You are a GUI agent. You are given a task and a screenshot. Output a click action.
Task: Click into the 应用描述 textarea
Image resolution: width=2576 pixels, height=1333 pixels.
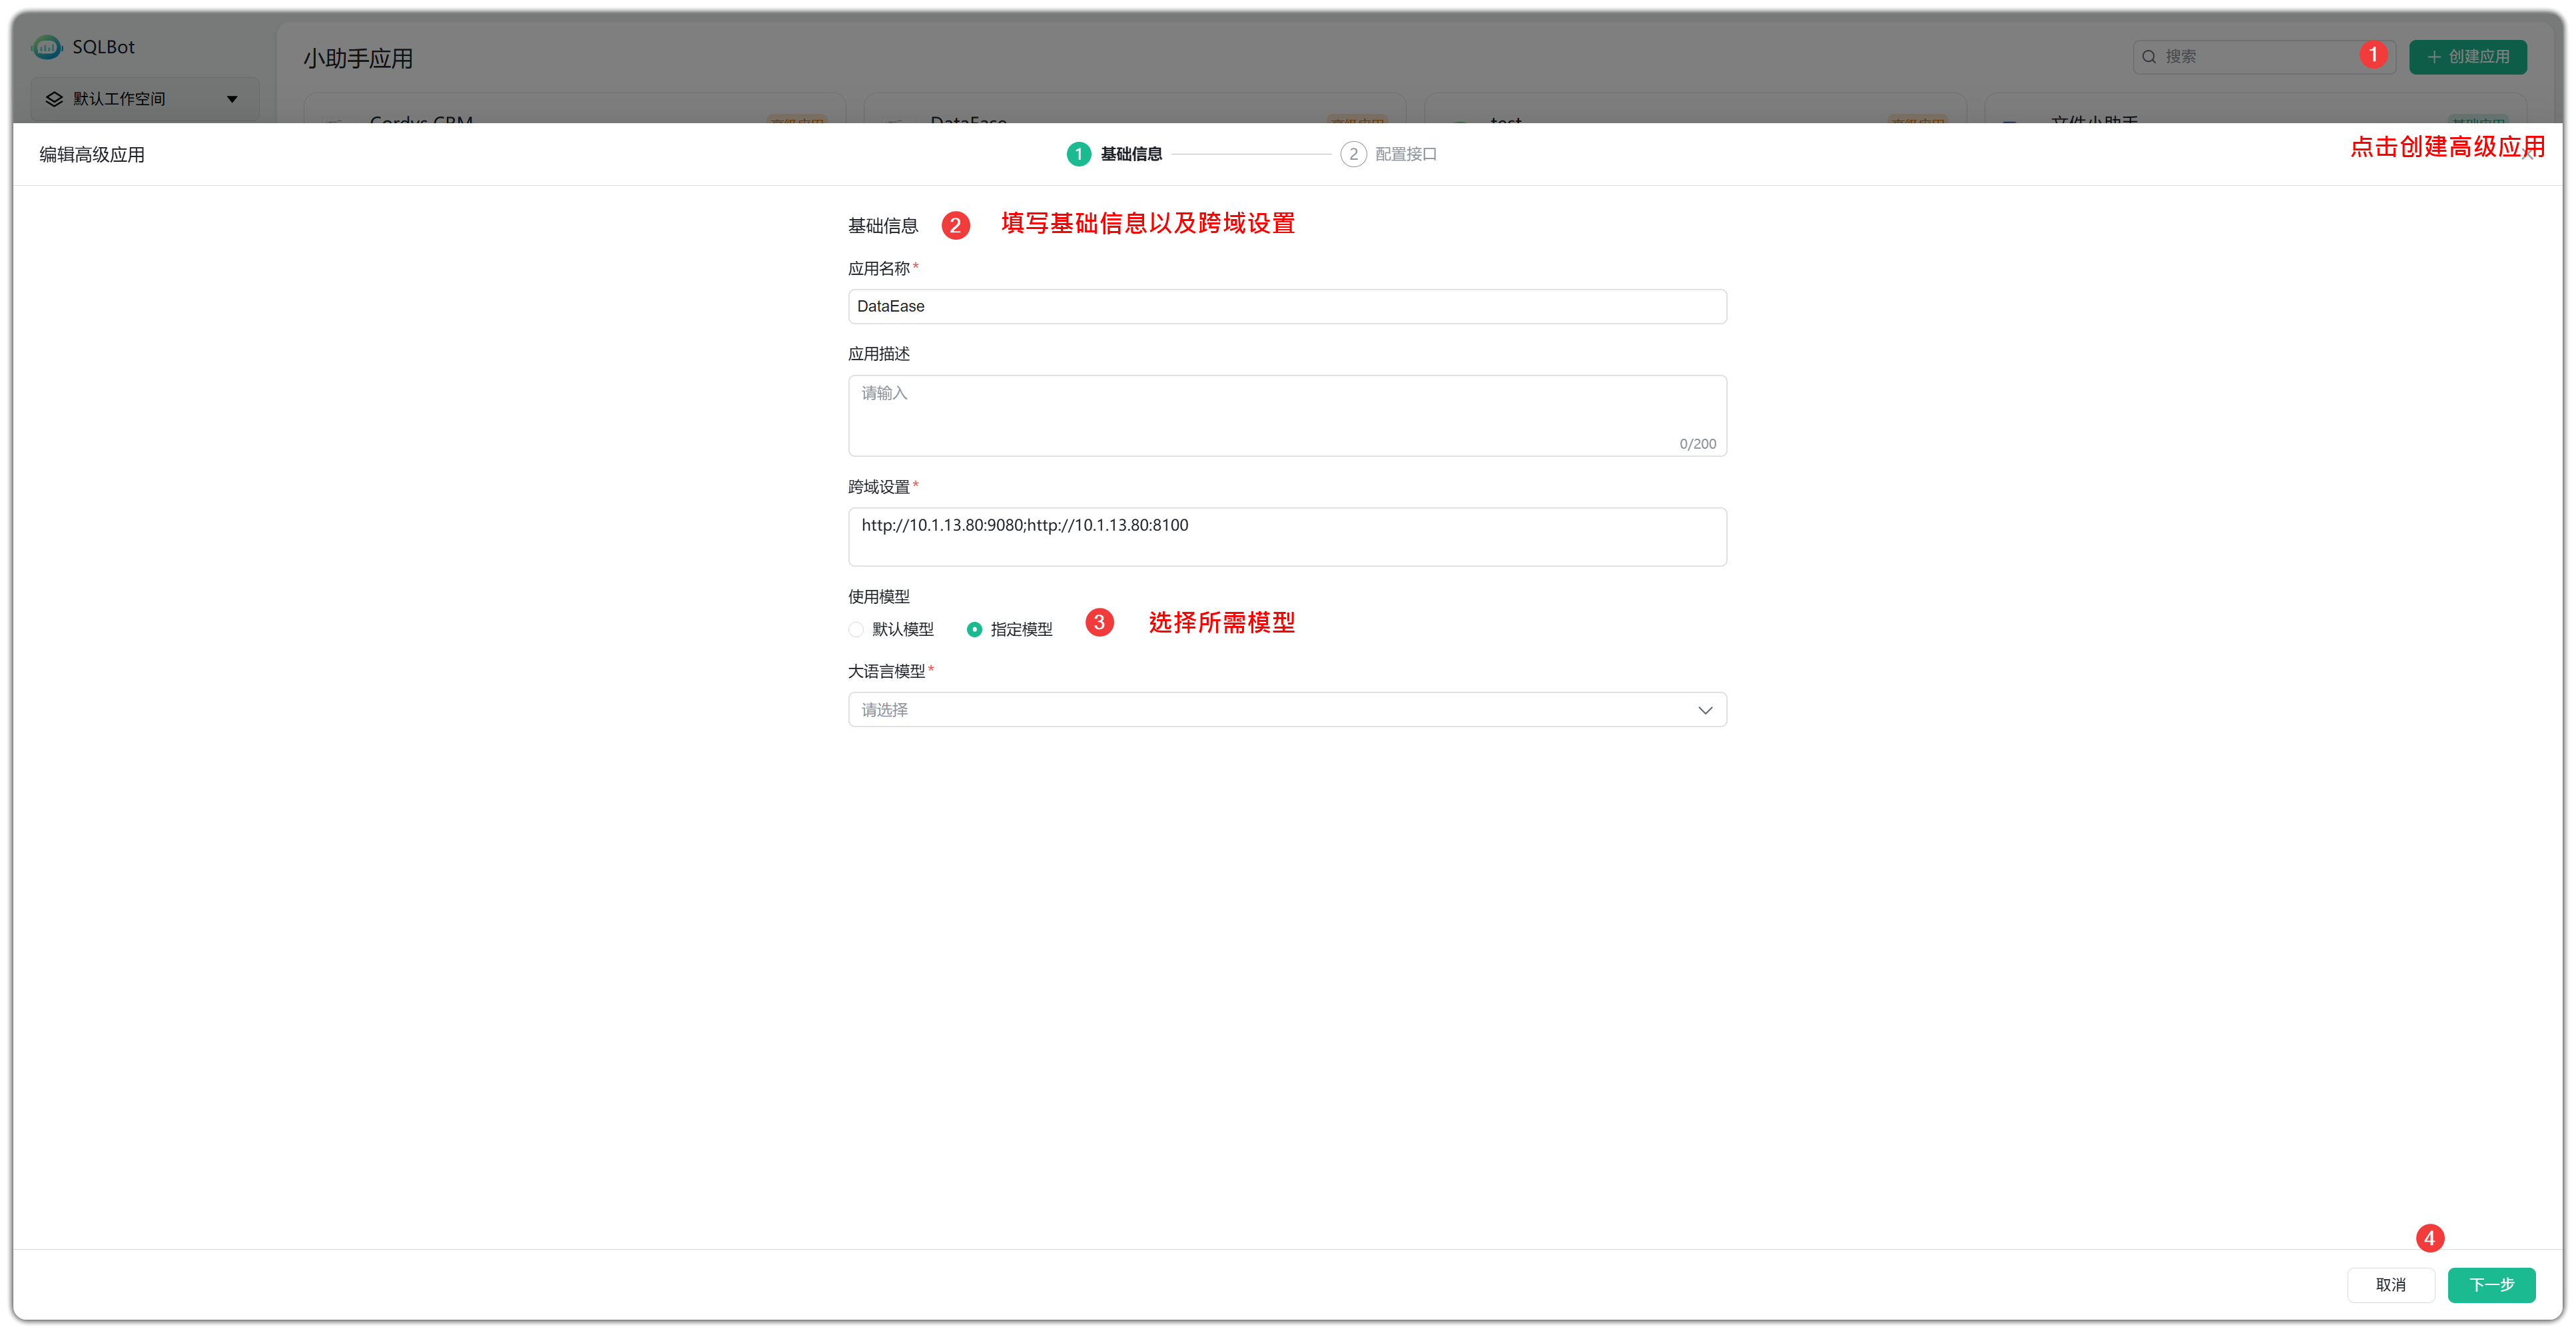[x=1287, y=416]
